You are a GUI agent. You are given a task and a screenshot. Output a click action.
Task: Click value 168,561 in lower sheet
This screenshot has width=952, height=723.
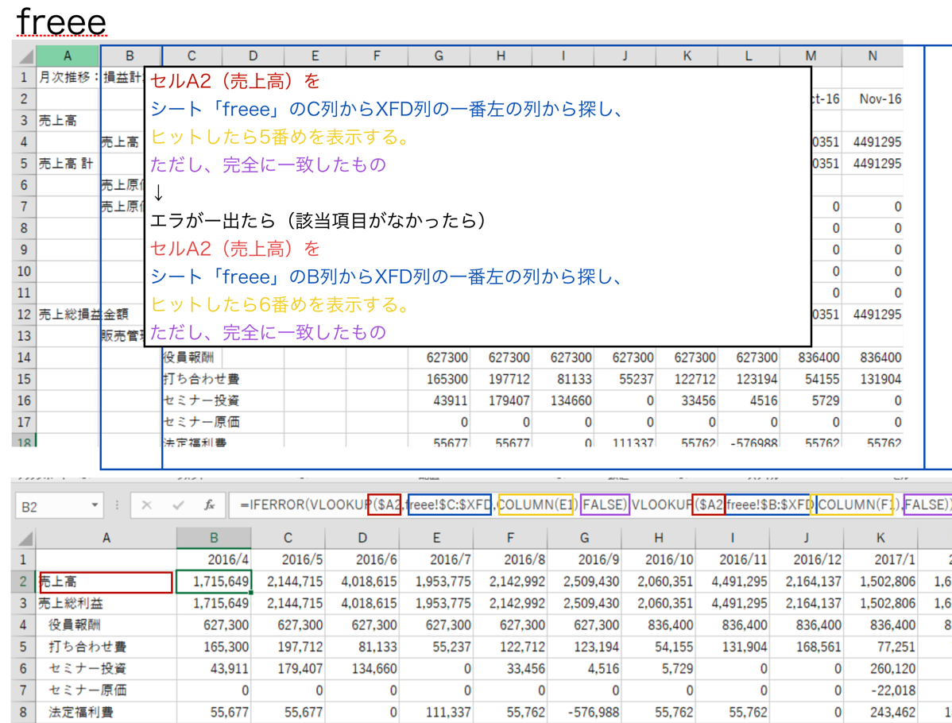pyautogui.click(x=807, y=647)
